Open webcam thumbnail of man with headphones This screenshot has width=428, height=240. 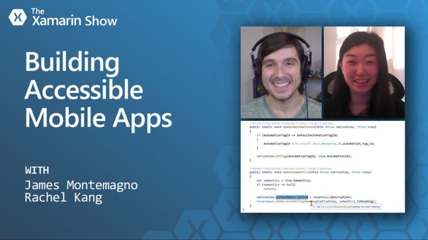point(281,73)
